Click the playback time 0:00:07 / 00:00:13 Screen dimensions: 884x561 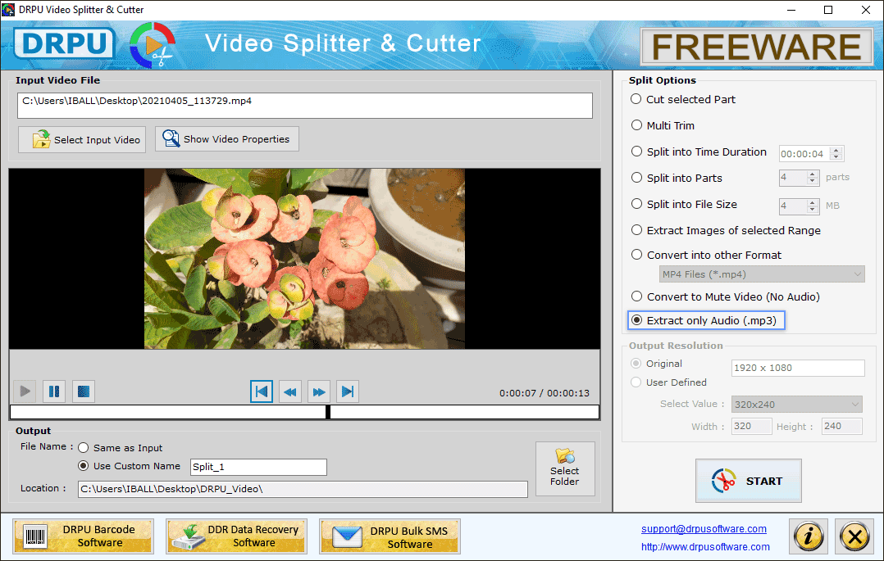544,393
